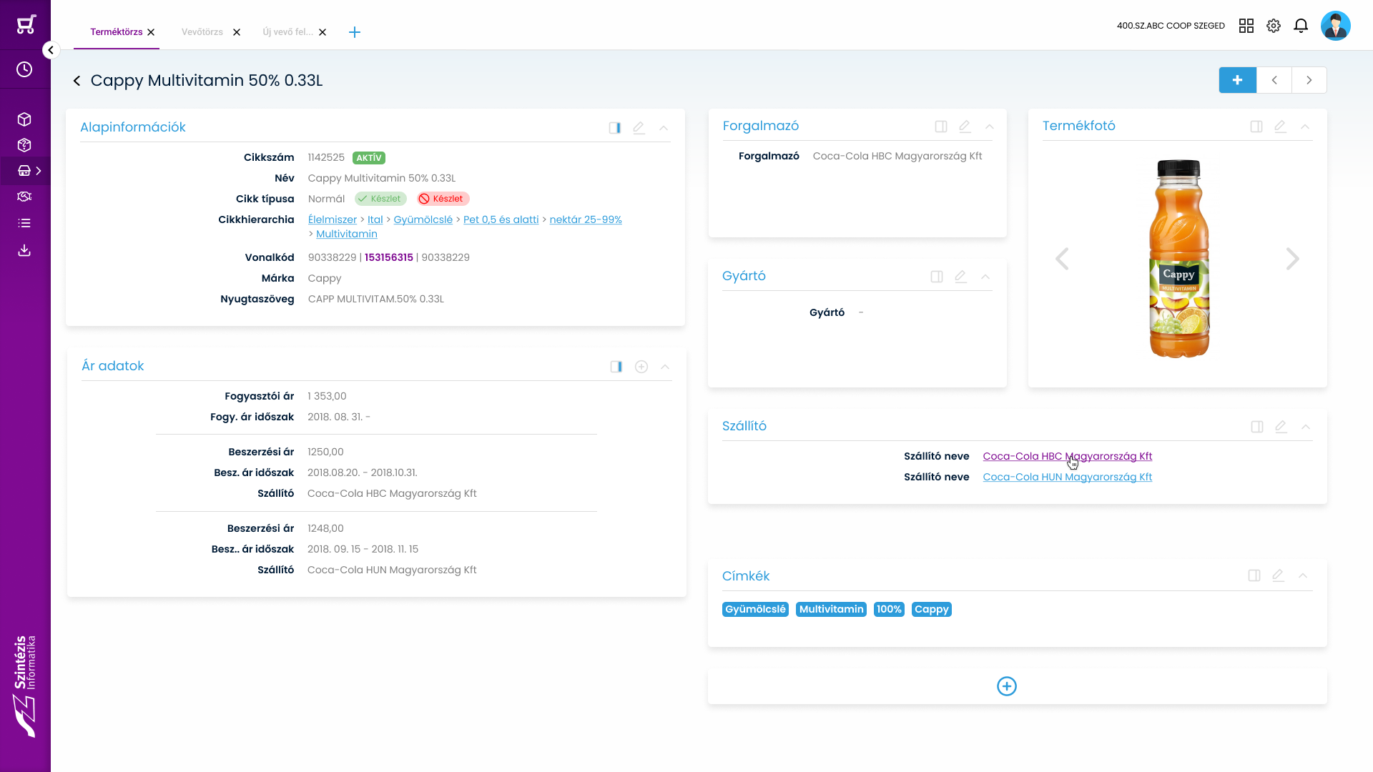Open the notifications bell

(1301, 26)
